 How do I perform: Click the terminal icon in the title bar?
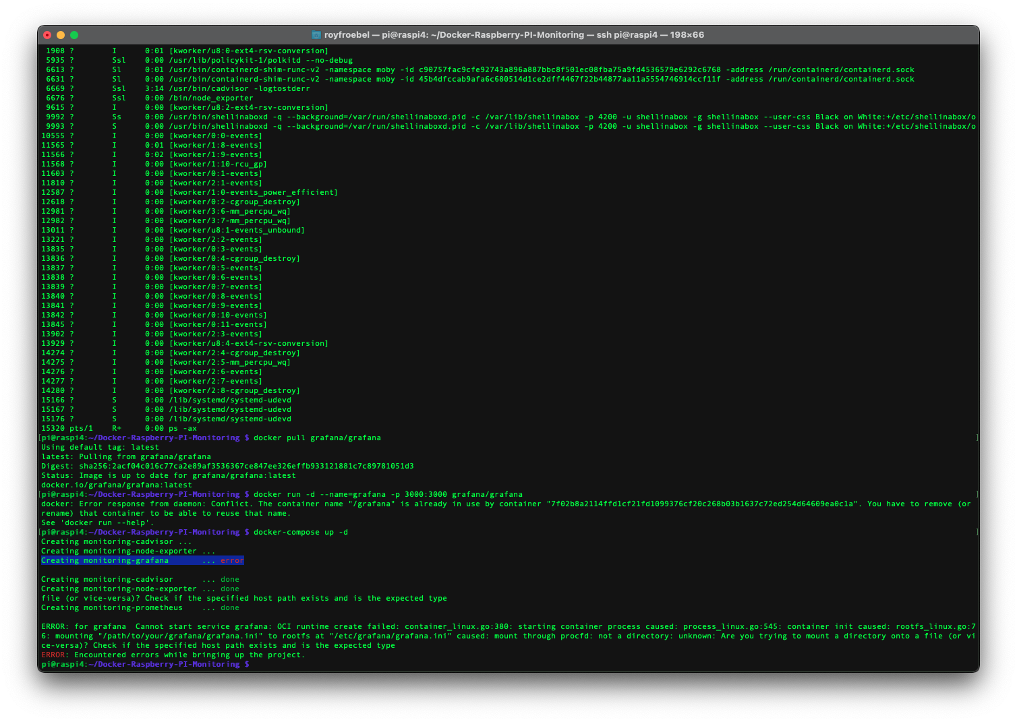click(315, 34)
